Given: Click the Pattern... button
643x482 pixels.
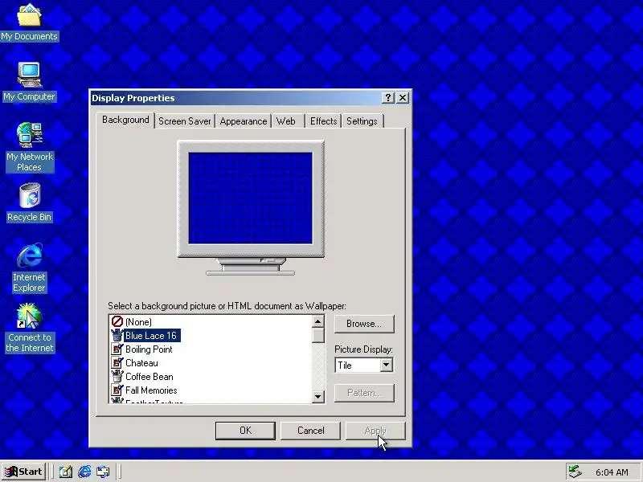Looking at the screenshot, I should pos(364,393).
